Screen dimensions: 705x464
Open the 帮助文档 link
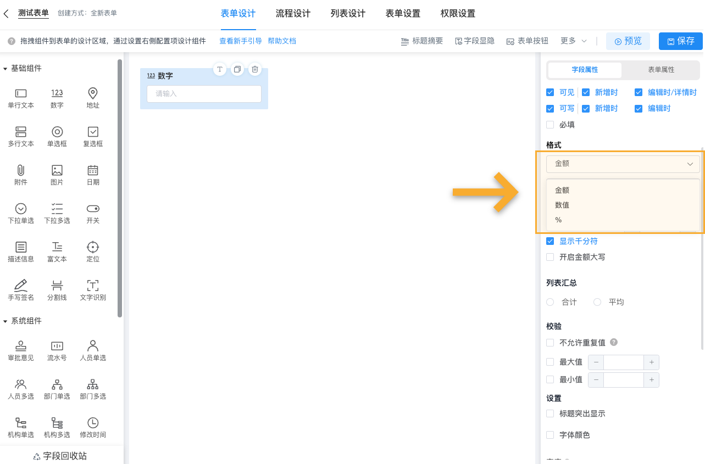point(282,41)
